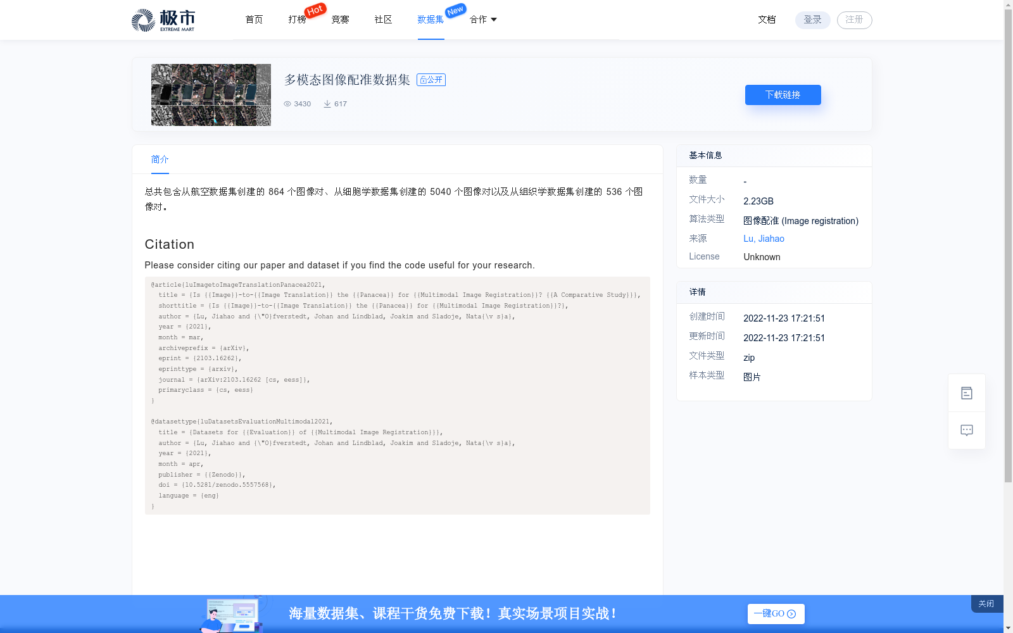Image resolution: width=1013 pixels, height=633 pixels.
Task: Click the eye views icon
Action: [x=287, y=104]
